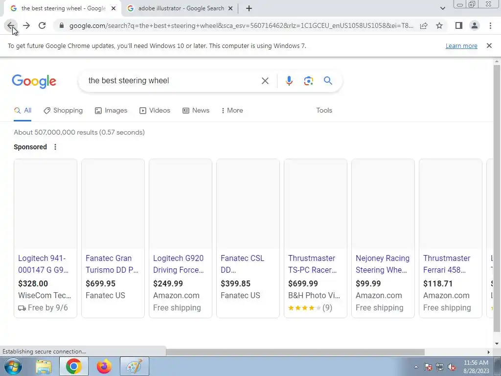The height and width of the screenshot is (376, 501).
Task: Click the four-star rating with 9 reviews
Action: [310, 308]
